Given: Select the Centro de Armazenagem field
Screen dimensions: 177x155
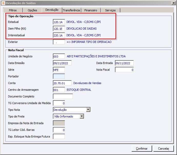Looking at the screenshot, I should (59, 90).
